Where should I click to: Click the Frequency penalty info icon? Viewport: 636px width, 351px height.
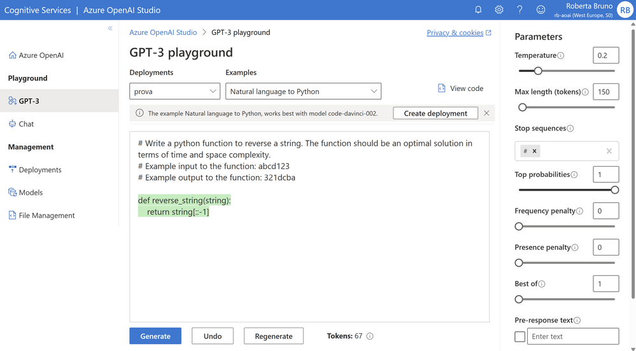pos(579,211)
